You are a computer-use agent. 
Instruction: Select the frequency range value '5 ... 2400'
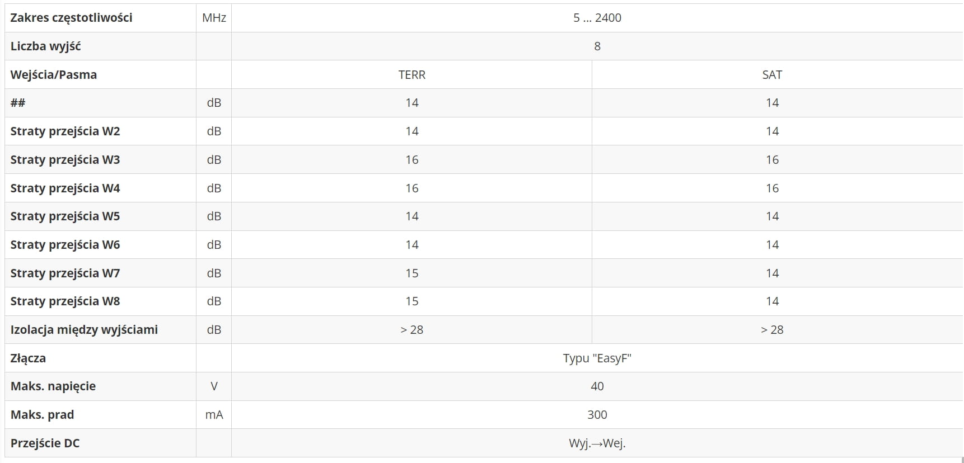pos(597,18)
